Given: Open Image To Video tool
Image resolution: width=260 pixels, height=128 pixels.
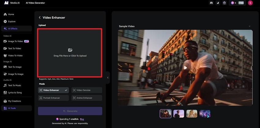Looking at the screenshot, I should (x=17, y=41).
